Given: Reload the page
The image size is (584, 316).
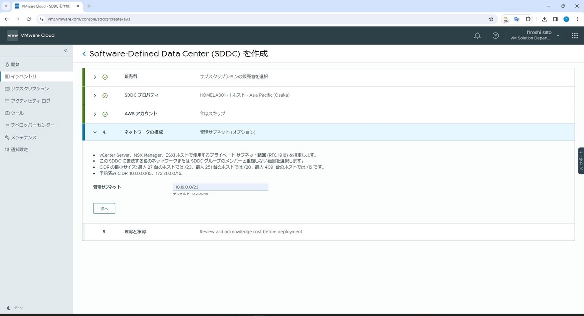Looking at the screenshot, I should point(29,19).
